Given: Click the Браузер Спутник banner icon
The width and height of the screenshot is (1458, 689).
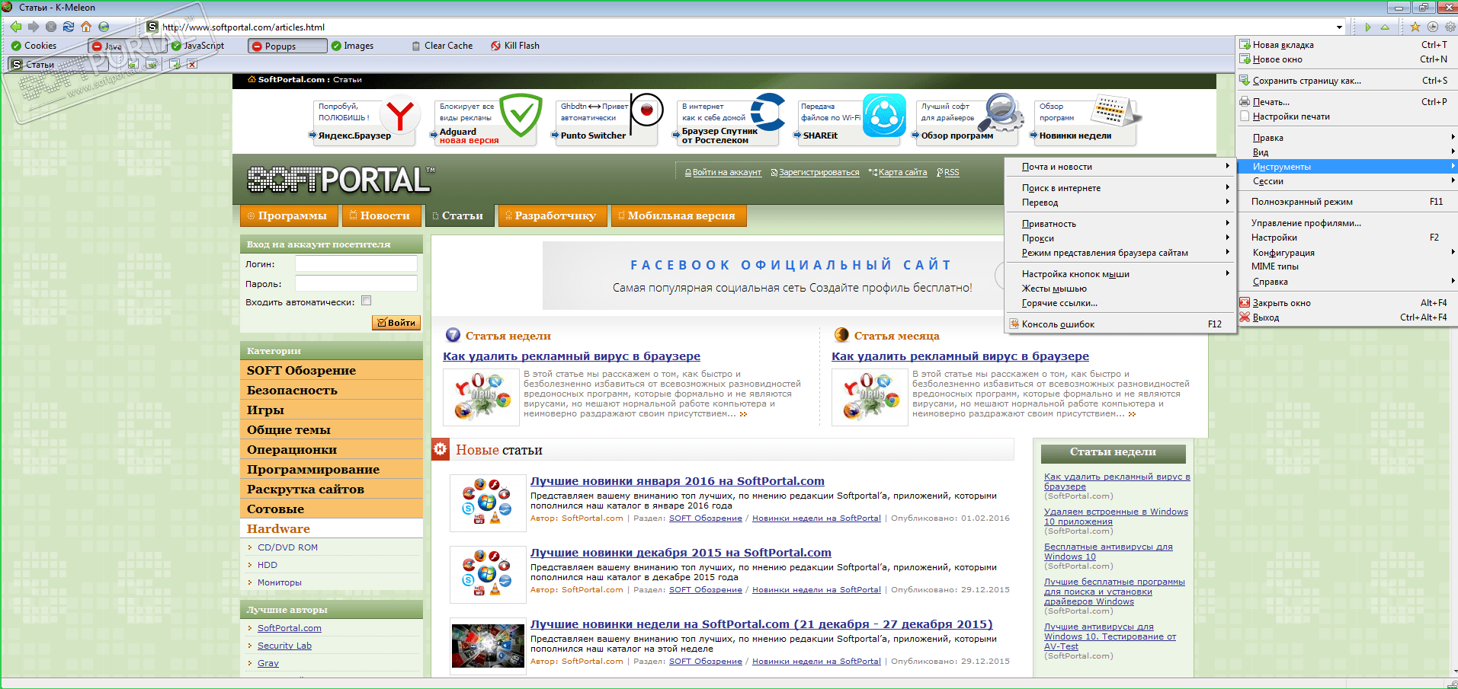Looking at the screenshot, I should coord(768,112).
